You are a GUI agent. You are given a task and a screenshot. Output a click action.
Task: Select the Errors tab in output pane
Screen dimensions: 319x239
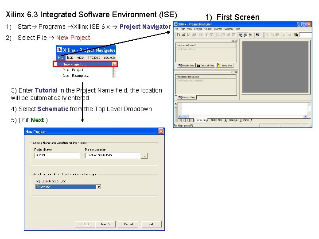246,120
